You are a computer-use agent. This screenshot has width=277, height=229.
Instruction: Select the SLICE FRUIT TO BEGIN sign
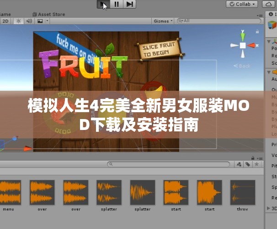(160, 49)
